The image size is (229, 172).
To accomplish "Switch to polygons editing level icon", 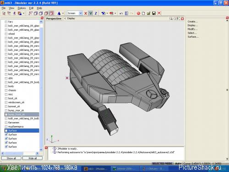I will pos(41,13).
